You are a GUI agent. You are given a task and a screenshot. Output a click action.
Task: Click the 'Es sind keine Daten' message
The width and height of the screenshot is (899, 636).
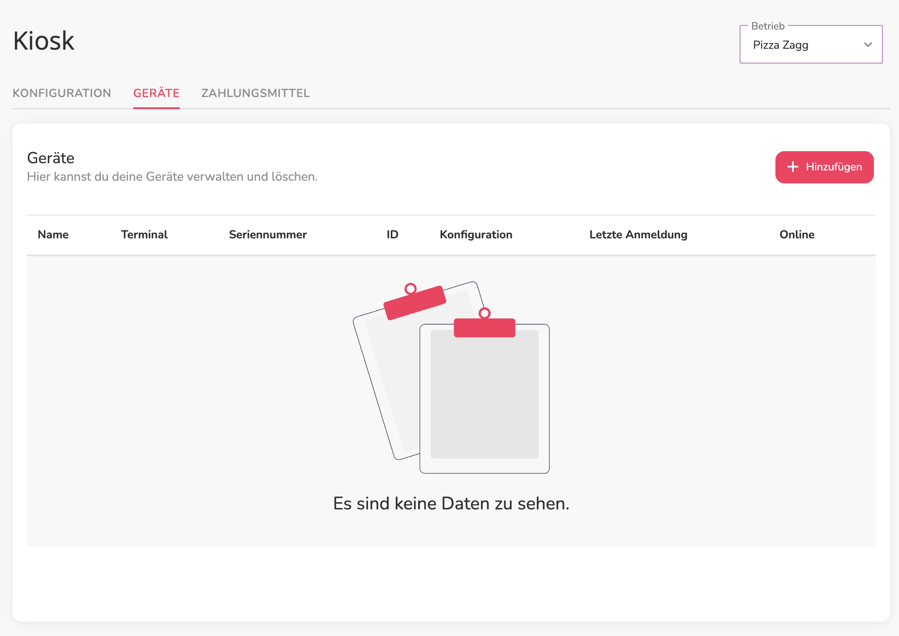click(x=451, y=504)
